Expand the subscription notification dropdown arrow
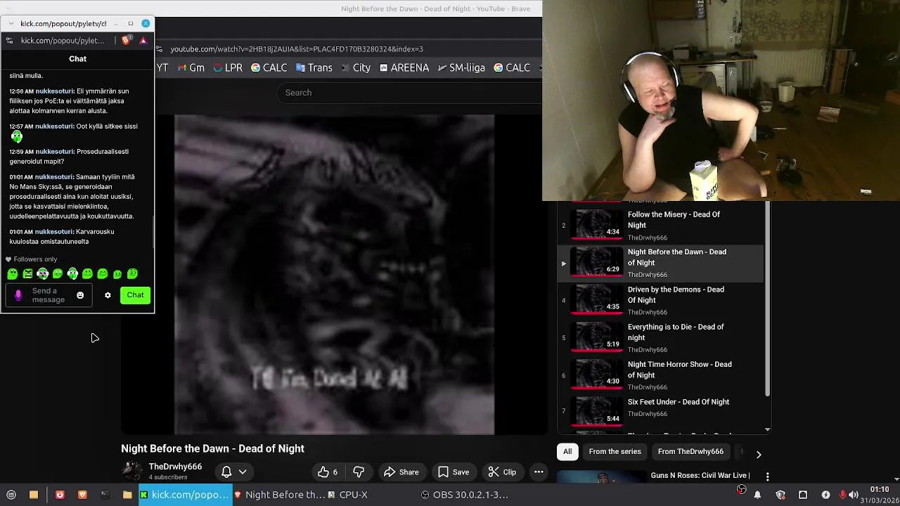Screen dimensions: 900x506 click(243, 472)
